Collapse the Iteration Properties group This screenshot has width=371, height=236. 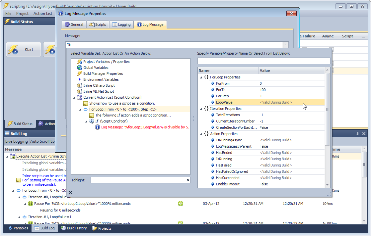[x=201, y=109]
